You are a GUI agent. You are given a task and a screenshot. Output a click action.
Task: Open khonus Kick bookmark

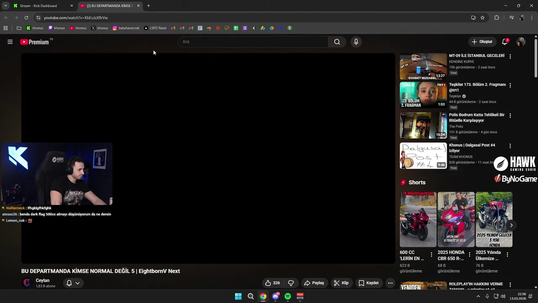(35, 28)
